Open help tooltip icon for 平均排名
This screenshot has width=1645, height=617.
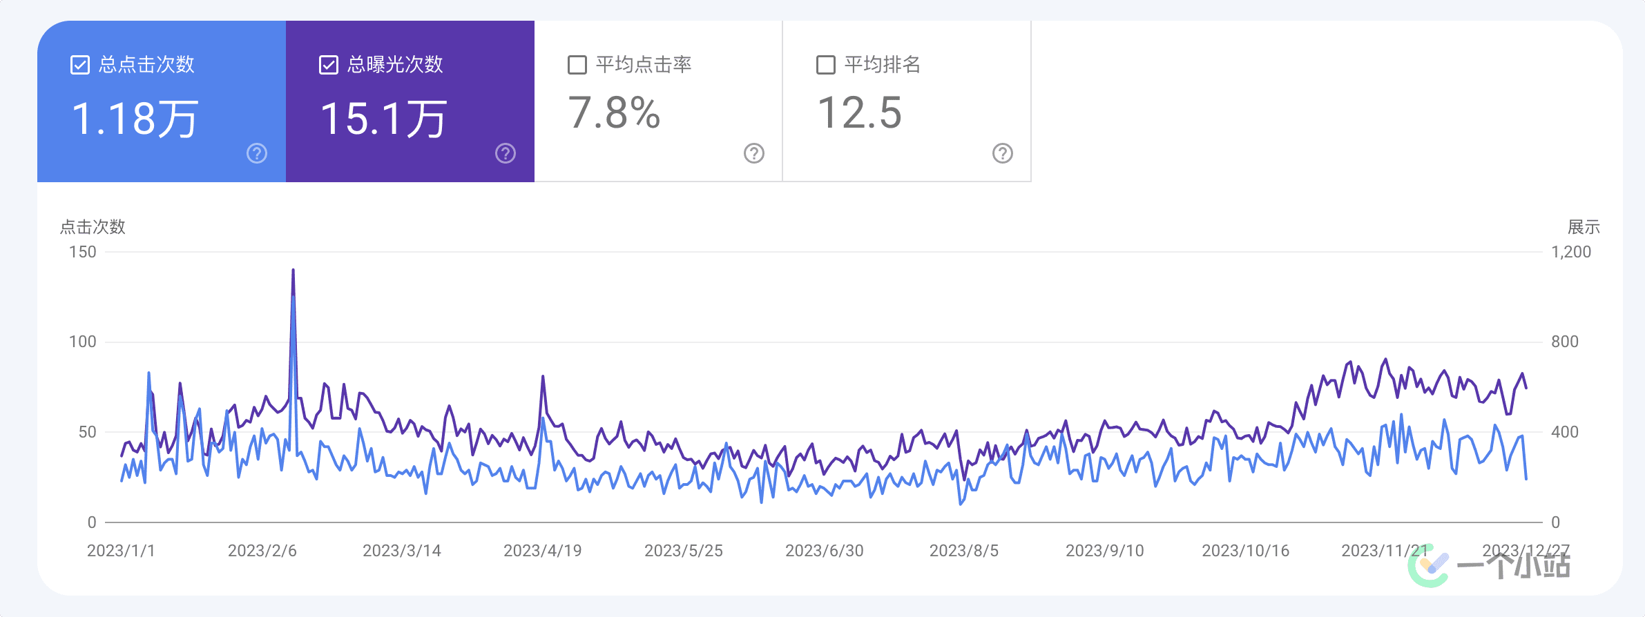(x=1003, y=153)
